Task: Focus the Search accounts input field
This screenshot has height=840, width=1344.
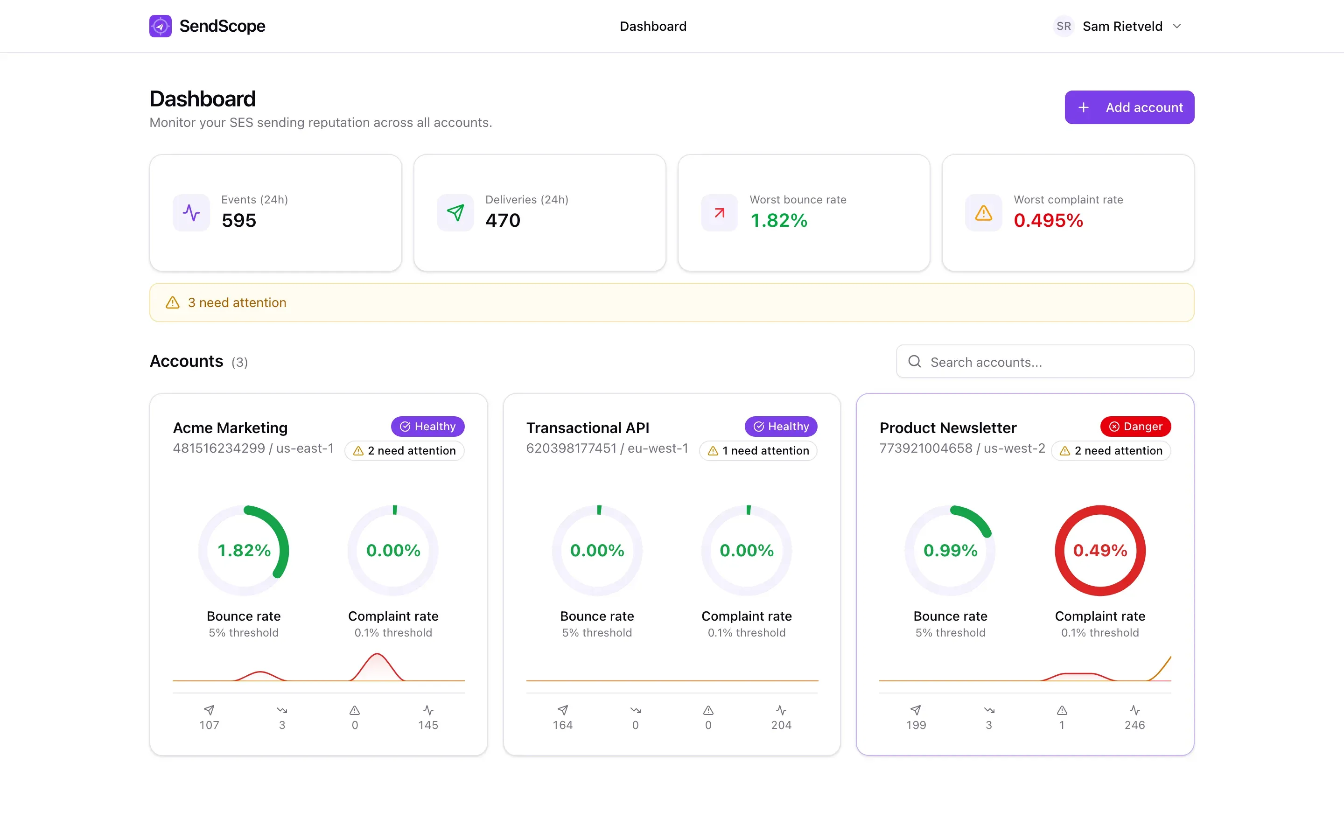Action: click(1045, 362)
